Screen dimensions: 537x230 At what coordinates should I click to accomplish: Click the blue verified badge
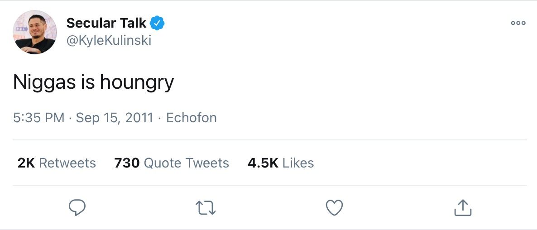click(157, 23)
